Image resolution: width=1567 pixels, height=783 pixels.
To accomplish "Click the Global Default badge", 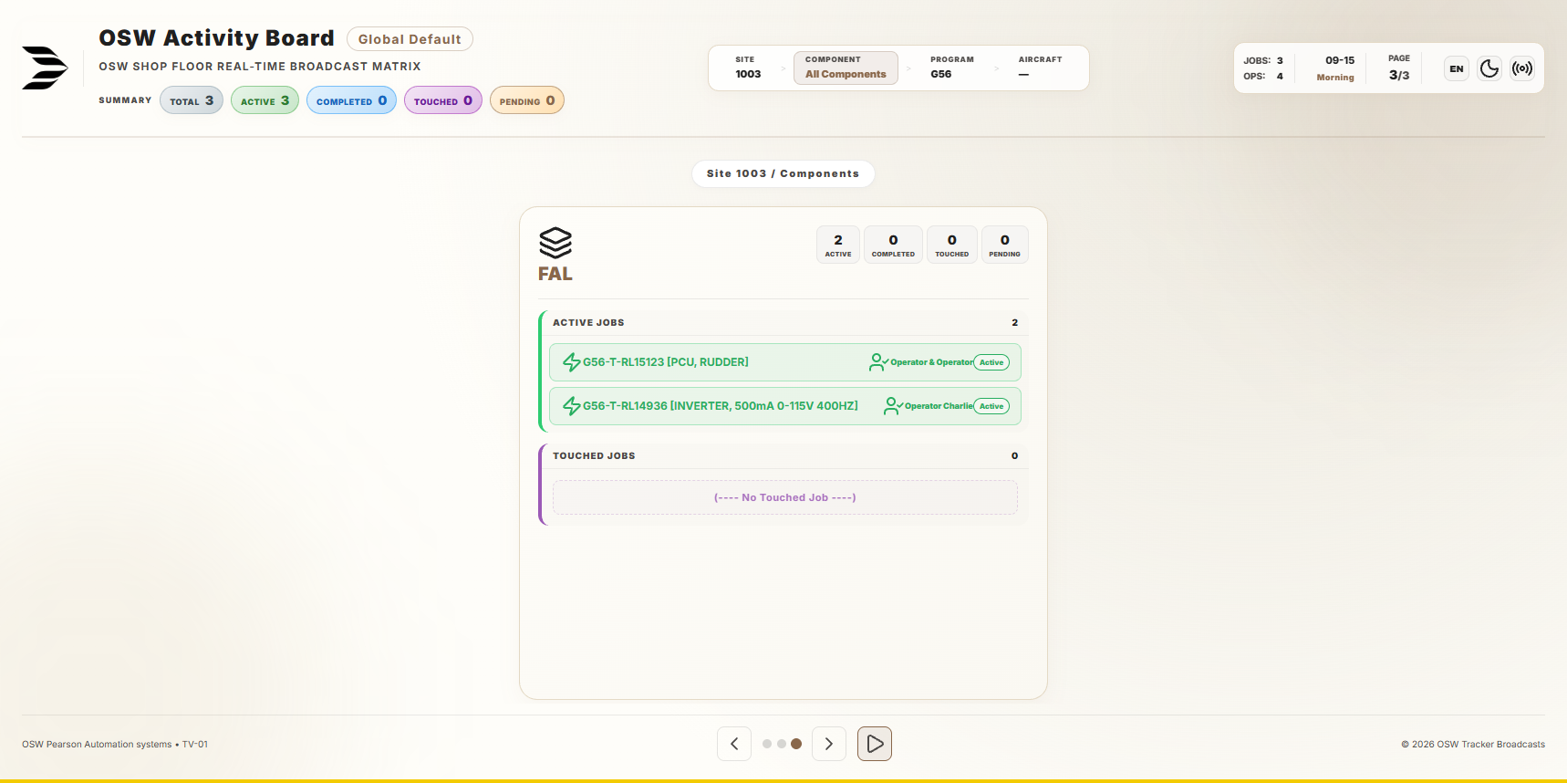I will pyautogui.click(x=410, y=39).
